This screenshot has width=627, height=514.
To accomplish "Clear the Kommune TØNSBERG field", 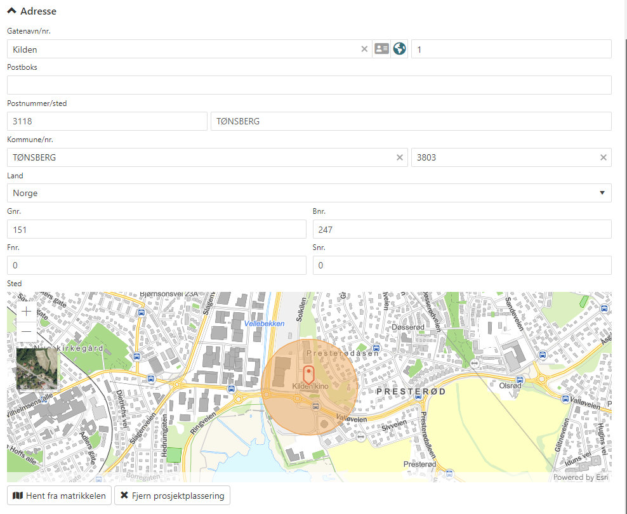I will point(400,157).
